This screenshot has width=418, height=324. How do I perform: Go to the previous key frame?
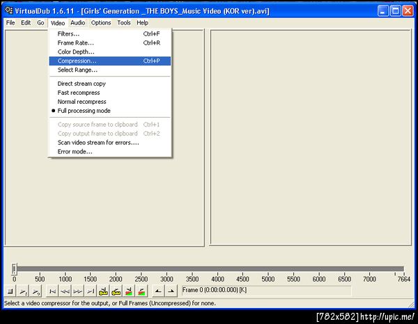click(103, 291)
